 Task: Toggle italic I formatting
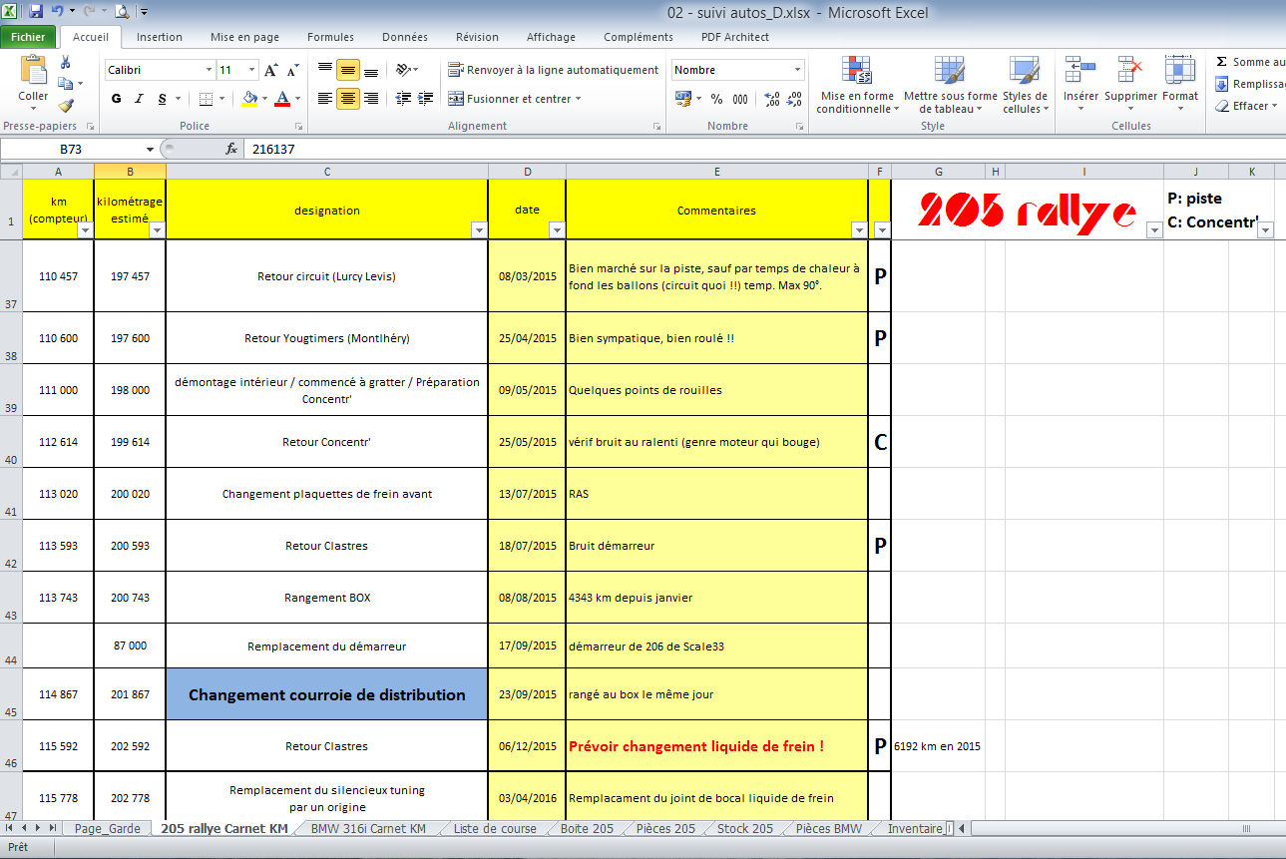139,99
